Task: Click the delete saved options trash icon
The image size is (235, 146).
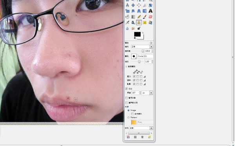Action: (142, 137)
